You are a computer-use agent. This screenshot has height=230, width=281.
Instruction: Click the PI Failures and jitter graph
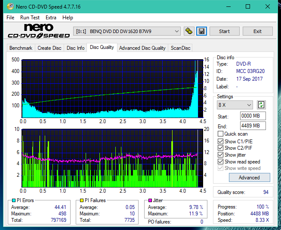click(x=112, y=158)
